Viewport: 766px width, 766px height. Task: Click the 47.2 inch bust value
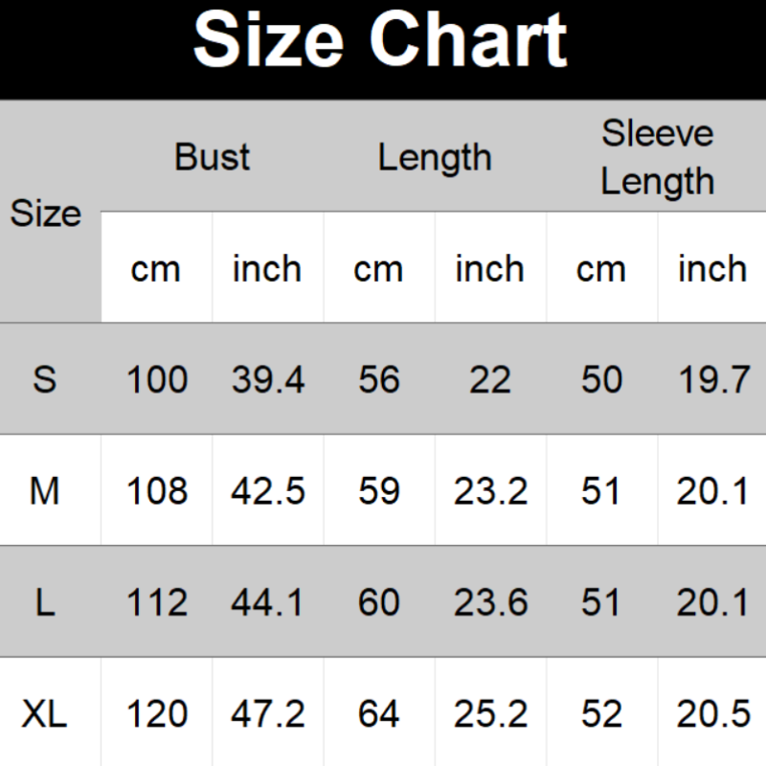(267, 714)
